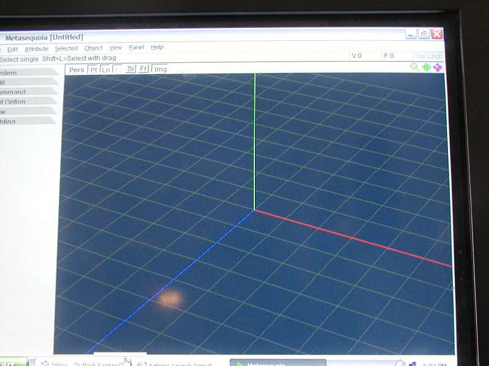Click the Sel Lock button

pos(429,56)
